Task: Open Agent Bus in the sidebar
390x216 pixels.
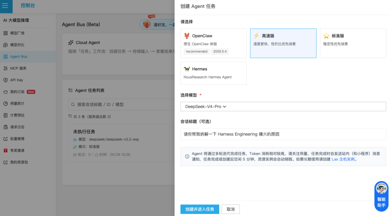Action: [x=28, y=57]
